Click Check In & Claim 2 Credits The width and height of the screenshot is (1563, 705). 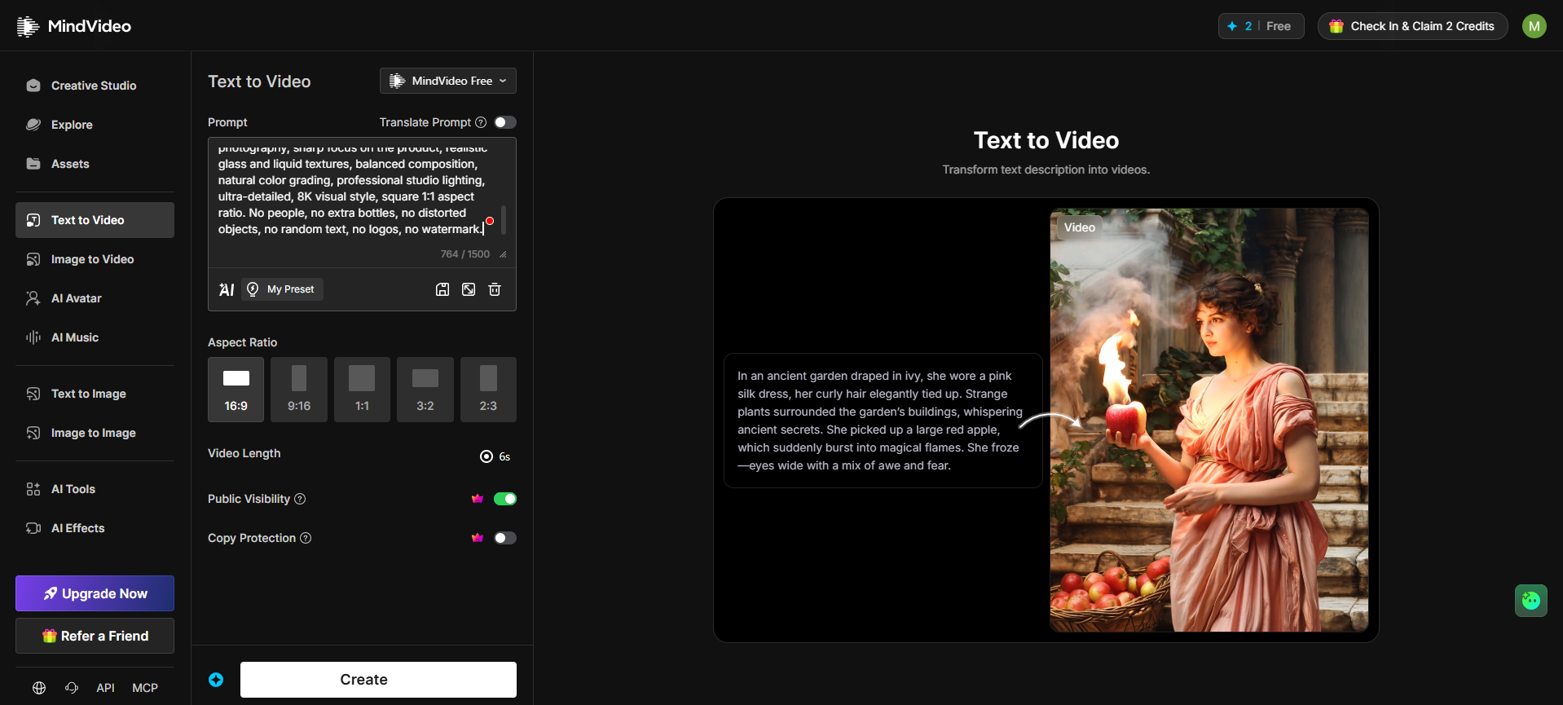[1413, 26]
